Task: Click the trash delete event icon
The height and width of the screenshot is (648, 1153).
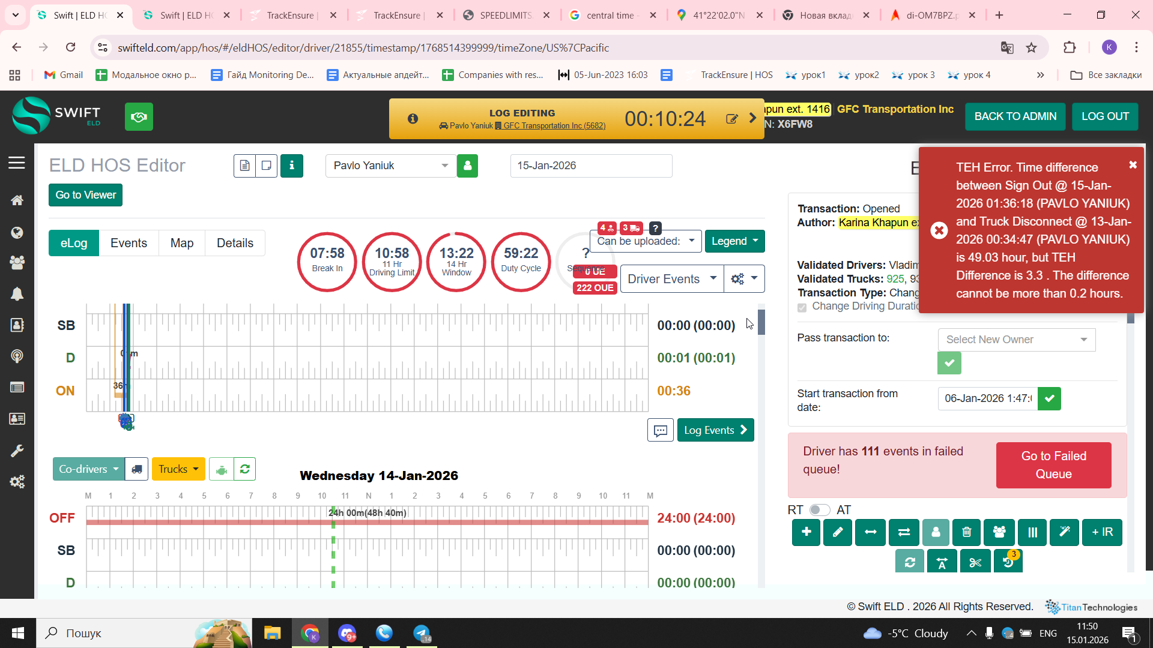Action: tap(967, 532)
